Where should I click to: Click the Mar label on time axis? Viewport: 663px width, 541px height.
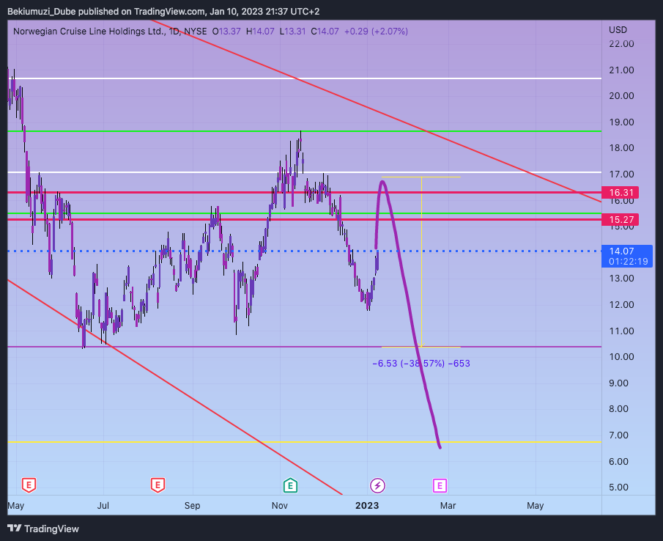[x=448, y=506]
